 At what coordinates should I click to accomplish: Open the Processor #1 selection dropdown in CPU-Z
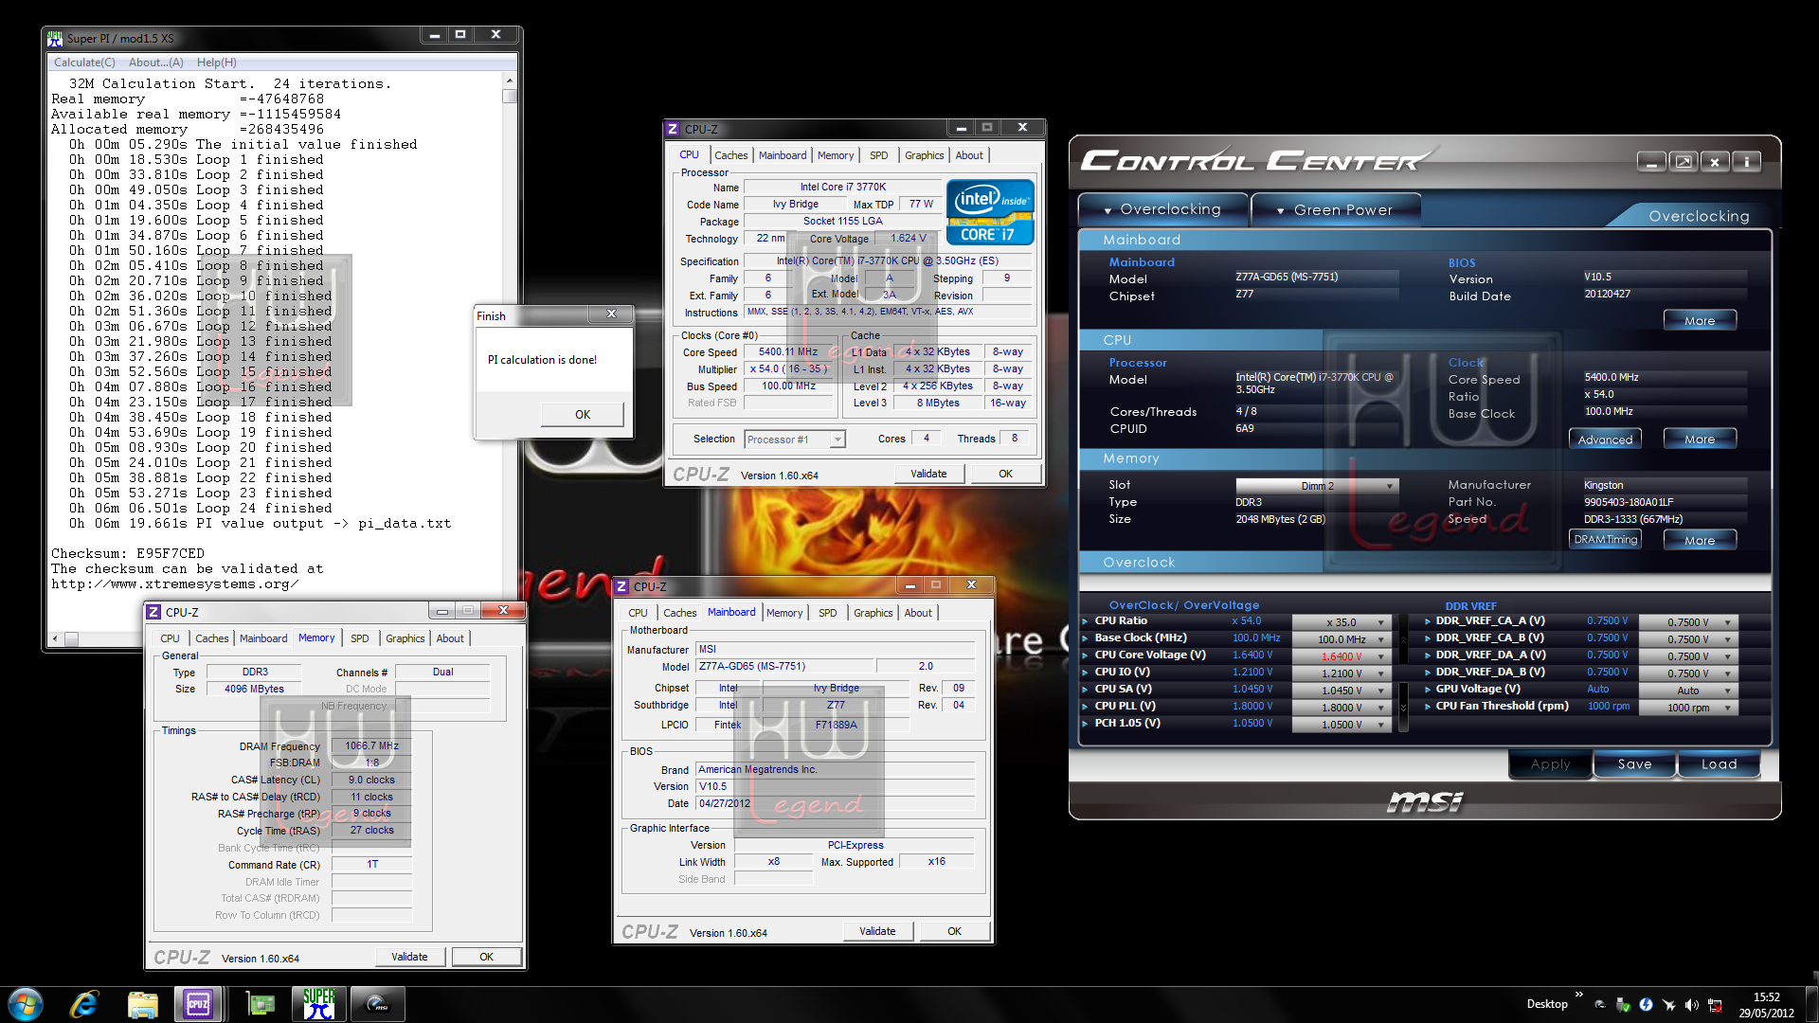794,440
